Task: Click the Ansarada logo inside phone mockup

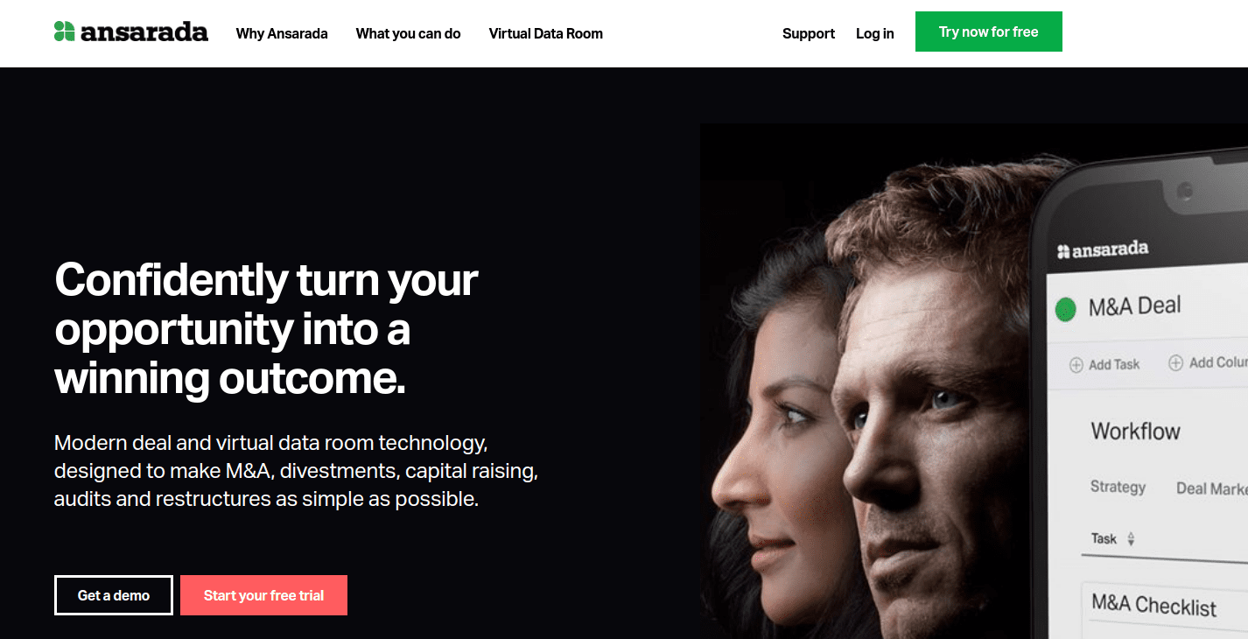Action: click(1102, 249)
